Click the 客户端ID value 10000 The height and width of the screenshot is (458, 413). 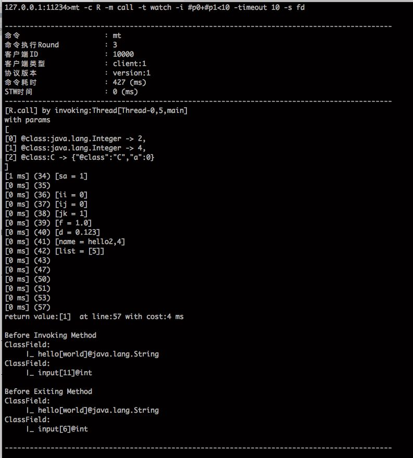click(123, 54)
